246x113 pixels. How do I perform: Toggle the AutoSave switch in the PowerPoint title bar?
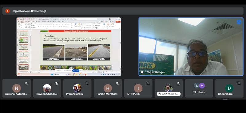(24, 19)
